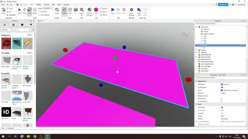Click the Vehicles category thumbnail

[6, 43]
